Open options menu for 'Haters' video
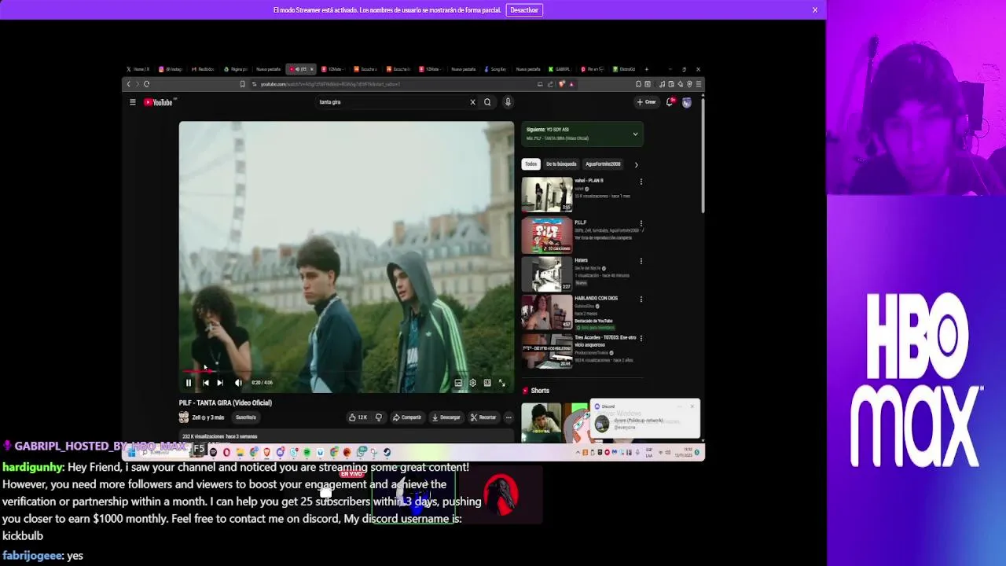The width and height of the screenshot is (1006, 566). [641, 261]
